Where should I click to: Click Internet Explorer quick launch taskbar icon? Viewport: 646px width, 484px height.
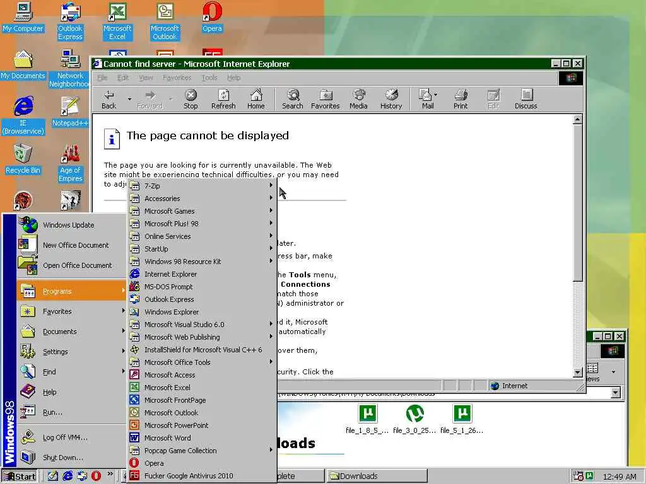[x=68, y=476]
